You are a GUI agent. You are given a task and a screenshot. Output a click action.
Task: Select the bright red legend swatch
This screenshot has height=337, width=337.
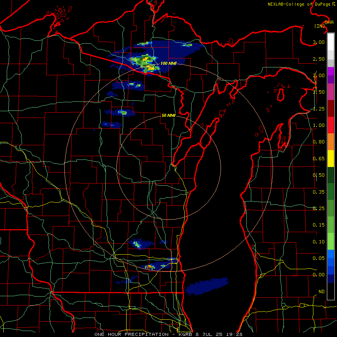(331, 125)
